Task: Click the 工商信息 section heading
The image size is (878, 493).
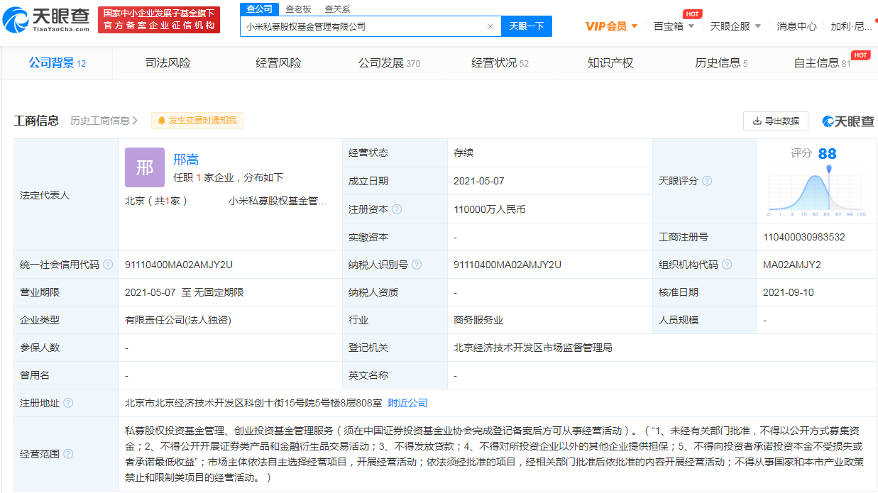Action: click(36, 121)
